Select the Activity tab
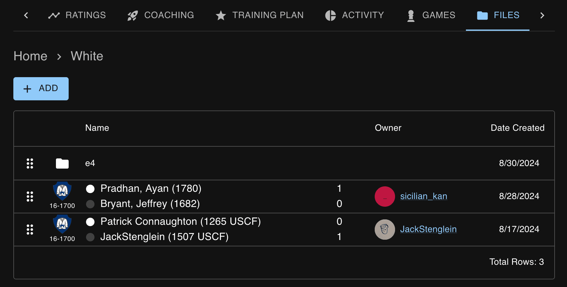This screenshot has width=567, height=287. [354, 15]
